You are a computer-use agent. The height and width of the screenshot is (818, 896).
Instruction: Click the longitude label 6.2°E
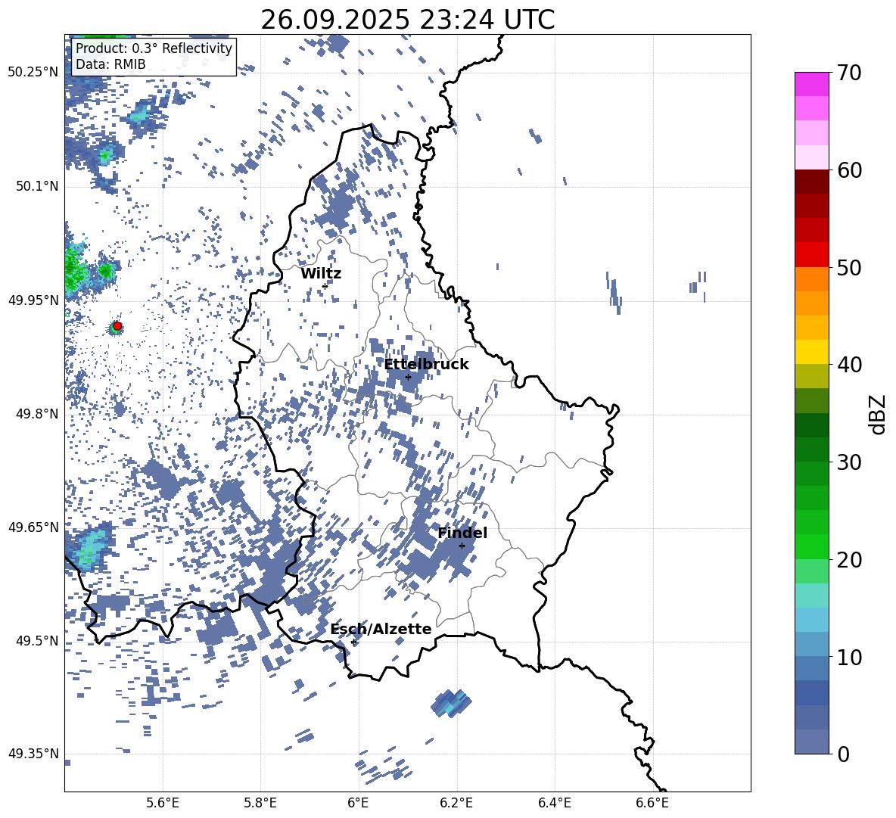(x=456, y=803)
